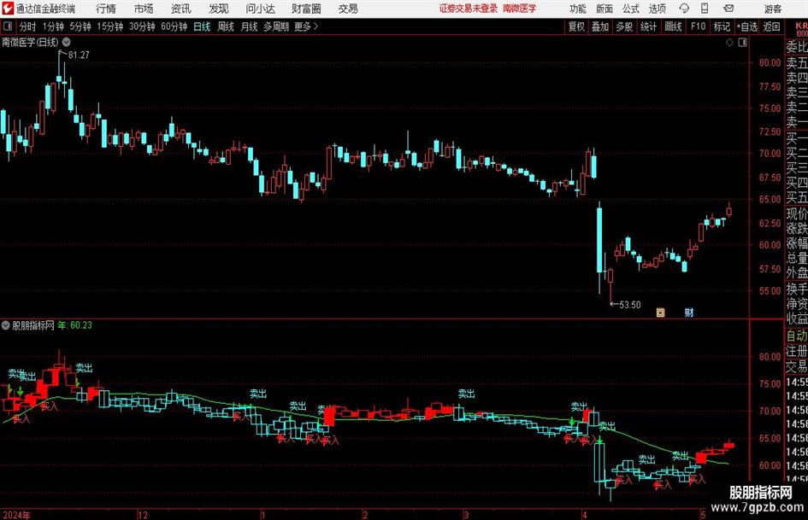The height and width of the screenshot is (520, 808).
Task: Click the 12 month marker on time axis
Action: pos(143,515)
